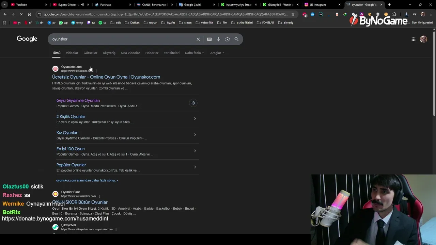Switch to the Videolar search tab
Viewport: 436px width, 245px height.
pyautogui.click(x=72, y=53)
